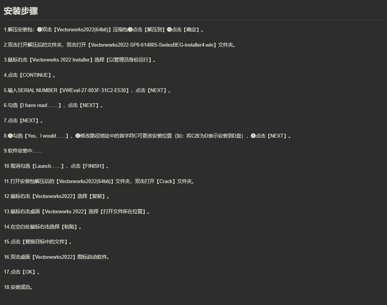The width and height of the screenshot is (387, 305).
Task: Click circled 3 at end of step 8
Action: coord(253,136)
